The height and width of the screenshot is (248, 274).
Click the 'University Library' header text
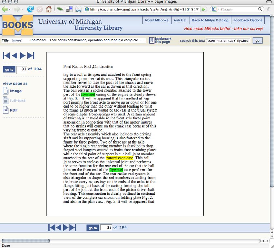pyautogui.click(x=98, y=28)
